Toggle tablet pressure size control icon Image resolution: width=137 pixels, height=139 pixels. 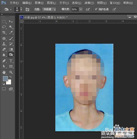pos(114,9)
